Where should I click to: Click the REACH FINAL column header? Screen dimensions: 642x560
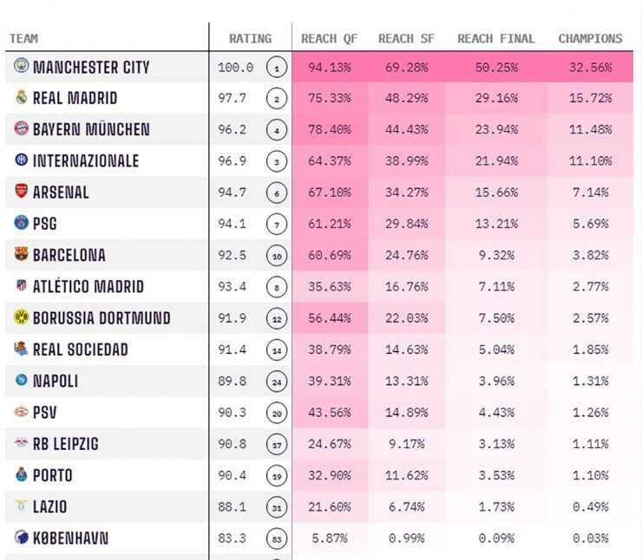[496, 38]
